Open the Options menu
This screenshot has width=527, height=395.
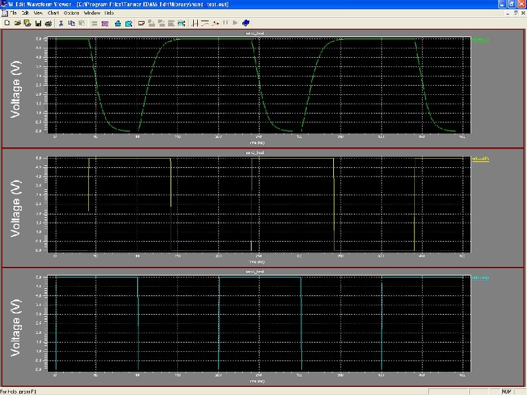pos(72,13)
